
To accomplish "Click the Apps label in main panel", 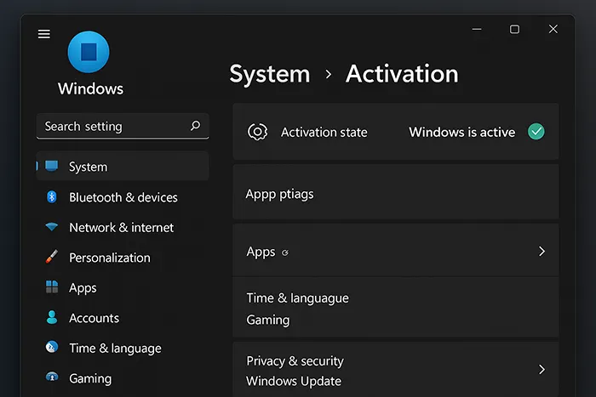I will point(261,252).
